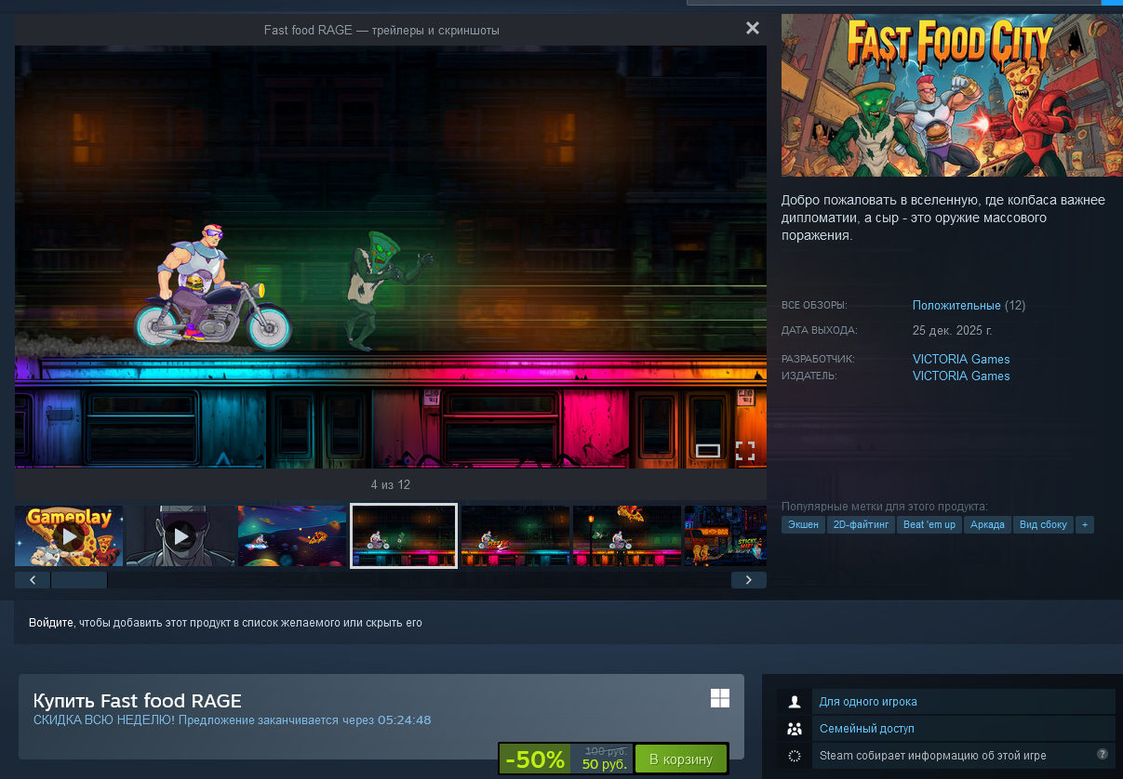Click the -50% discount badge

pyautogui.click(x=535, y=759)
